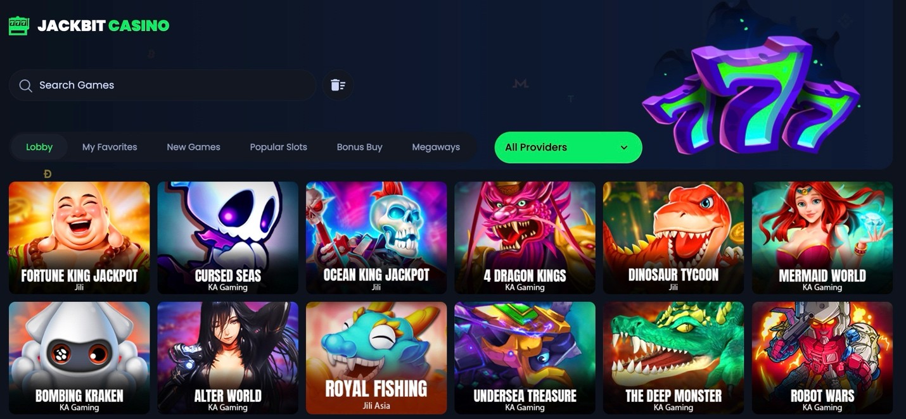Select the Bonus Buy tab
Image resolution: width=906 pixels, height=419 pixels.
point(359,147)
